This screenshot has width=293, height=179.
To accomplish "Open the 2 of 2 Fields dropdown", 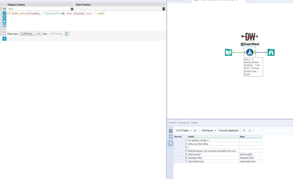I will click(x=184, y=130).
